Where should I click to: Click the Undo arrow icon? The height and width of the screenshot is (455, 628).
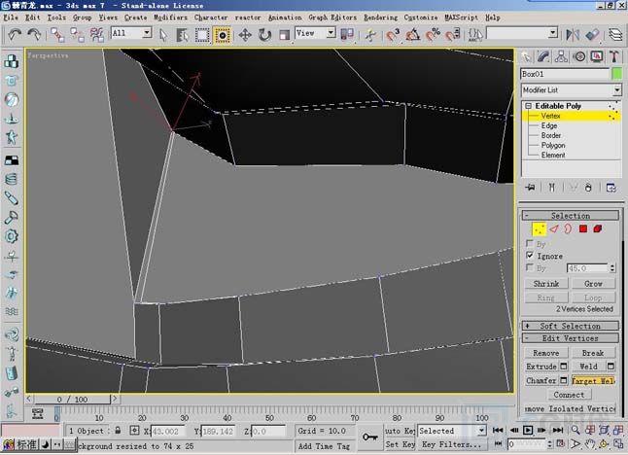coord(15,34)
